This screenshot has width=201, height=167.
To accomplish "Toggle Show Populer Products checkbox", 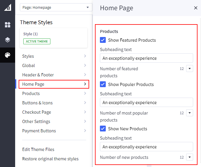I will click(103, 85).
